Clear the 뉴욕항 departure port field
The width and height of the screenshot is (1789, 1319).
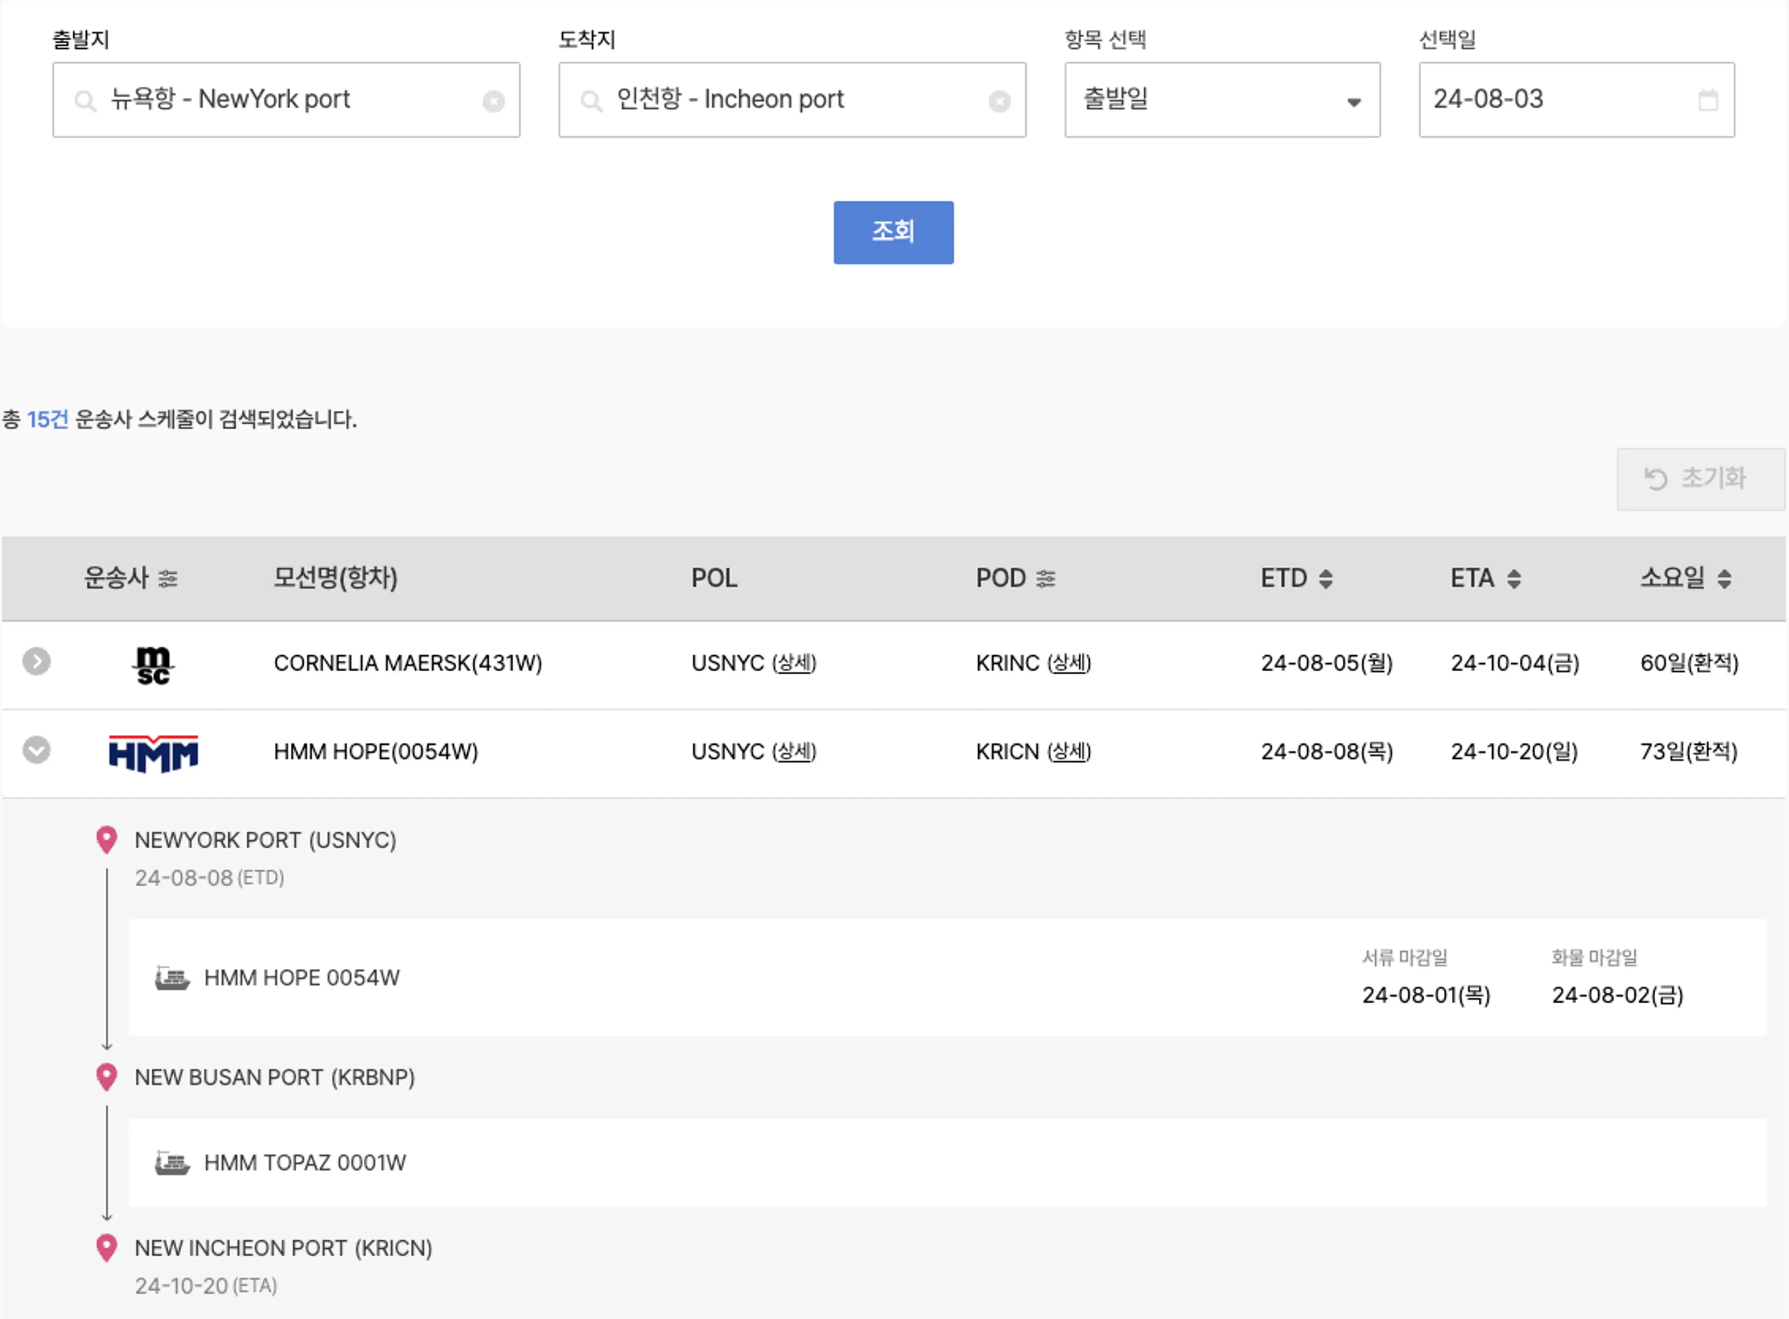[x=493, y=102]
